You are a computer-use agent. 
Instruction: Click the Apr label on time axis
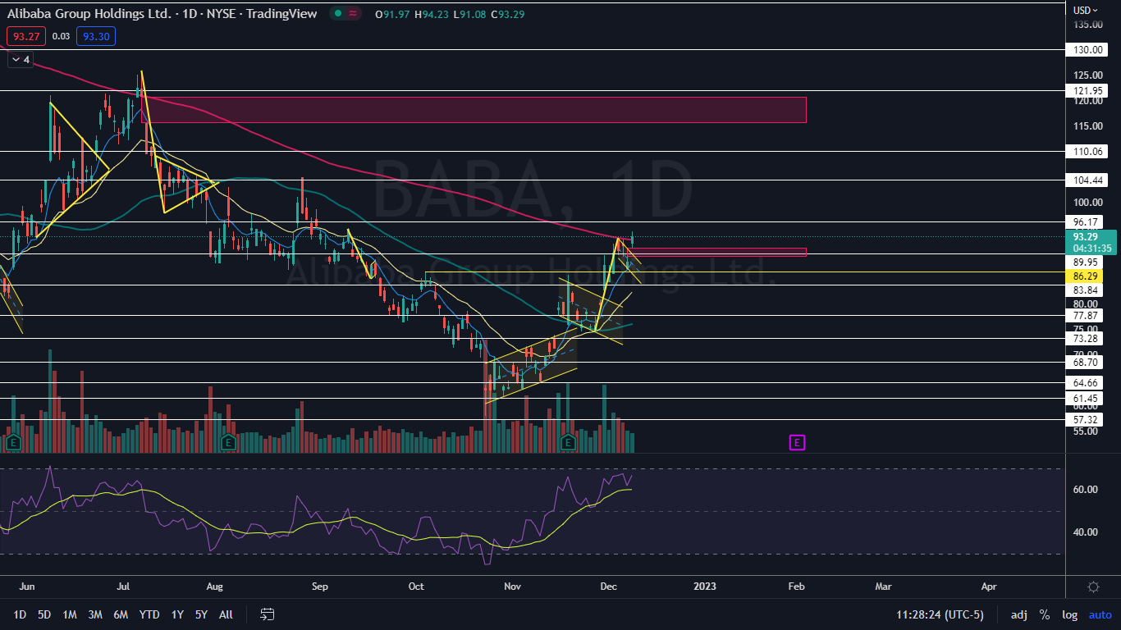[989, 587]
